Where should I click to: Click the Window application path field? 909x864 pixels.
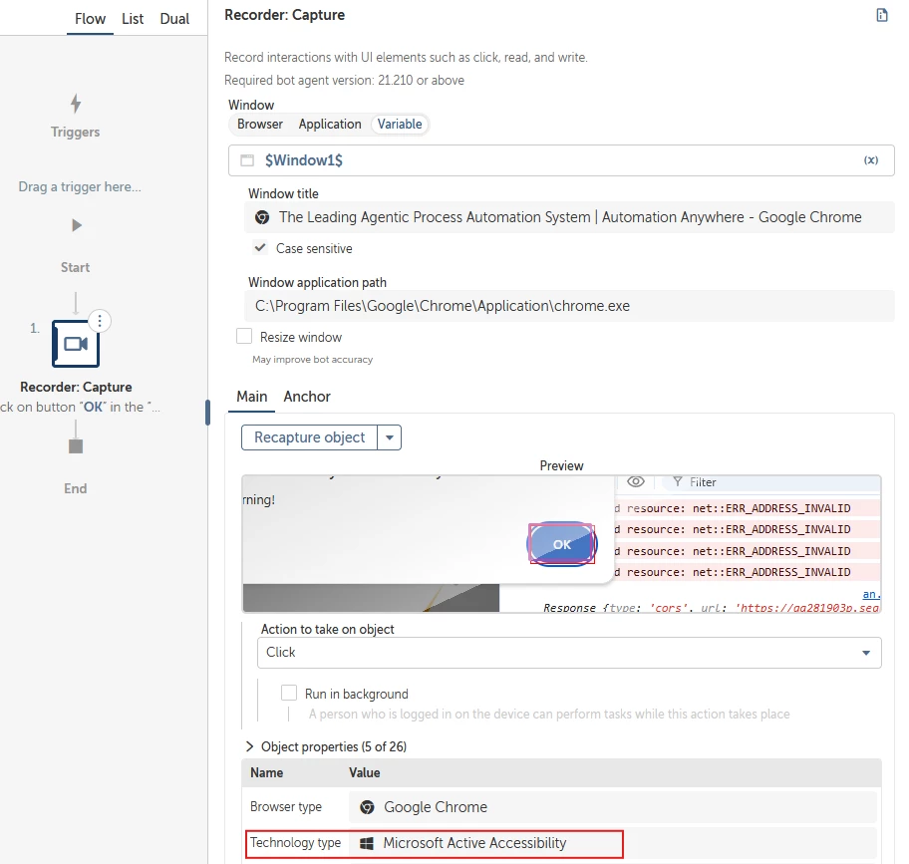[569, 306]
